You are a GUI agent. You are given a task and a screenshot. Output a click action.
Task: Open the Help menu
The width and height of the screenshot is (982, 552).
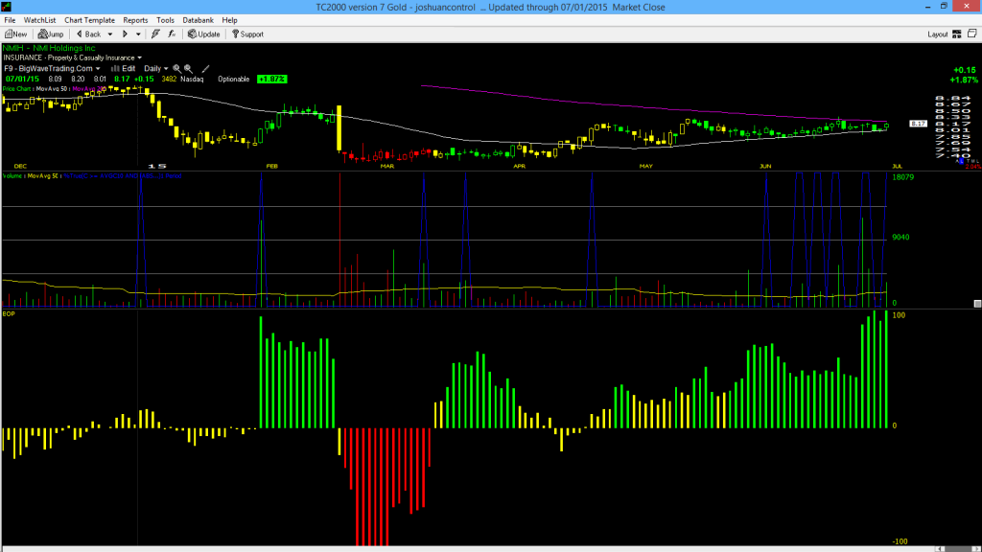[x=230, y=20]
